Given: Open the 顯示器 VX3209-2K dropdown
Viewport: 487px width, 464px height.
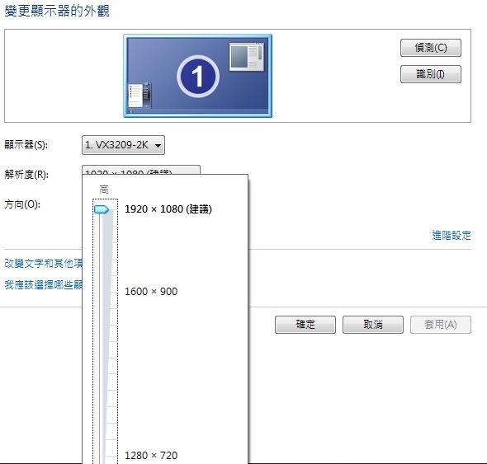Looking at the screenshot, I should [123, 145].
